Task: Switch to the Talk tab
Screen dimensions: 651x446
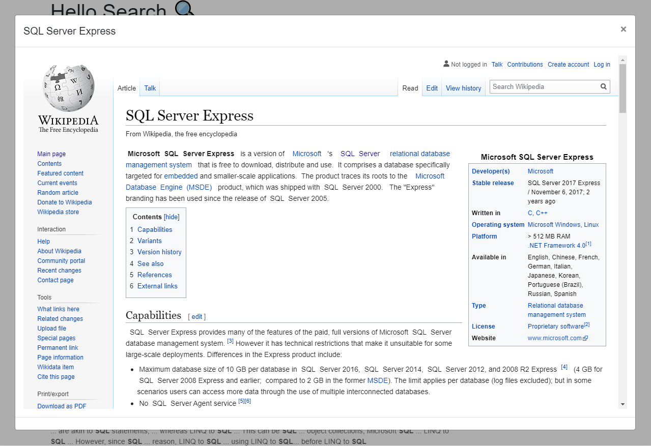Action: tap(149, 88)
